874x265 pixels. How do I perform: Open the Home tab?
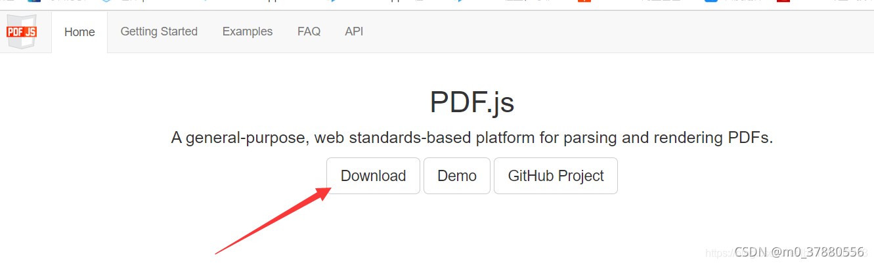tap(79, 32)
